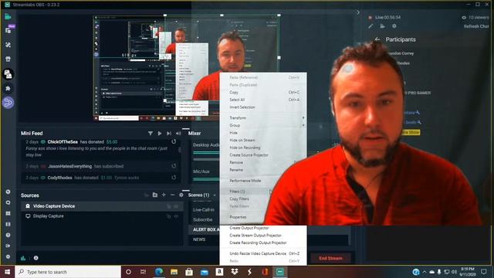Toggle lock on Display Capture source

point(169,216)
